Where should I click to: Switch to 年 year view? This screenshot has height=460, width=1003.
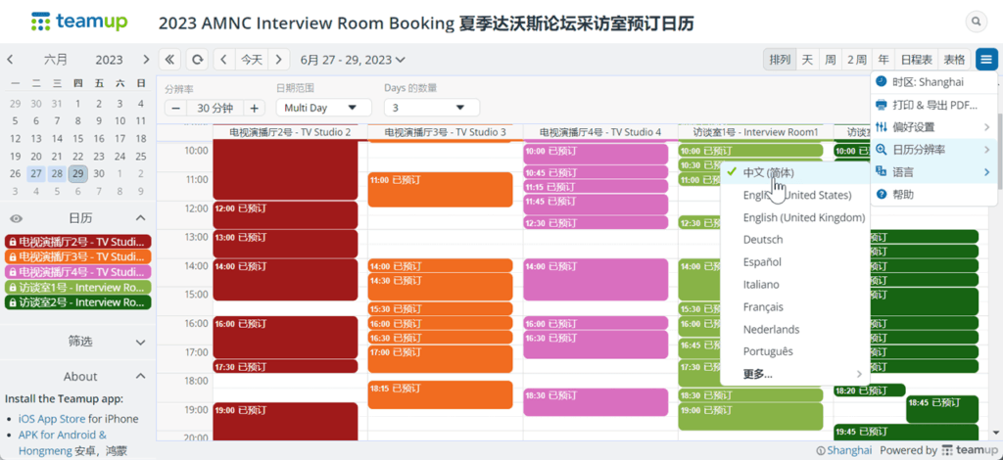point(884,60)
